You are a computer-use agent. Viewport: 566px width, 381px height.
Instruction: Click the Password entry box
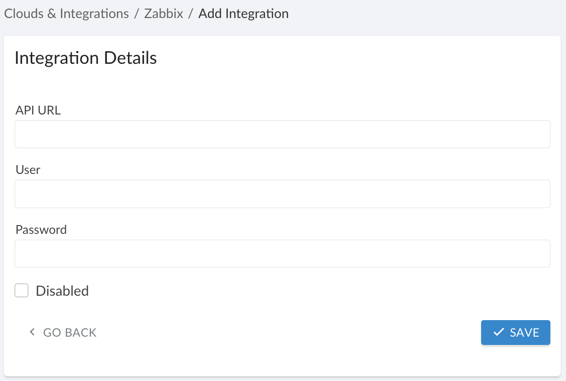pos(282,253)
